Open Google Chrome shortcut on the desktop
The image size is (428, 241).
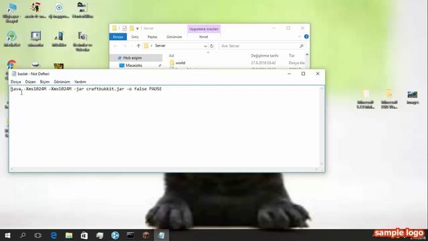click(12, 64)
